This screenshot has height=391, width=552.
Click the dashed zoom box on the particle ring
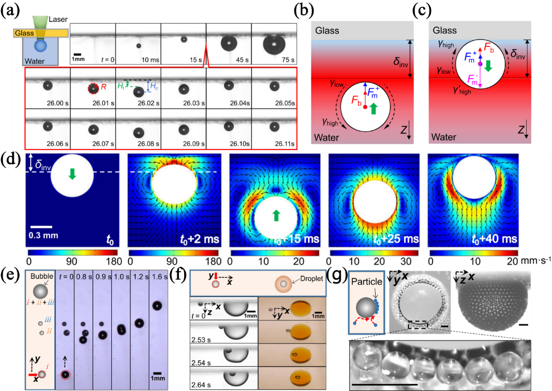[418, 325]
